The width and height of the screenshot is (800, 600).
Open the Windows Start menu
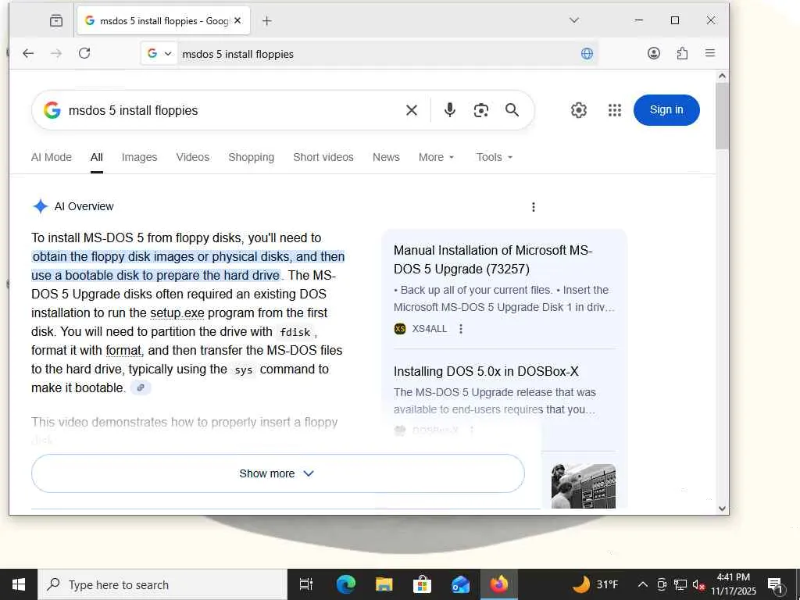click(19, 584)
